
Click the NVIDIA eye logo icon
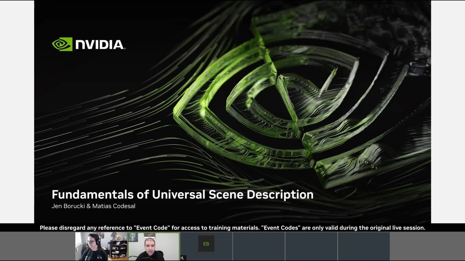click(62, 44)
